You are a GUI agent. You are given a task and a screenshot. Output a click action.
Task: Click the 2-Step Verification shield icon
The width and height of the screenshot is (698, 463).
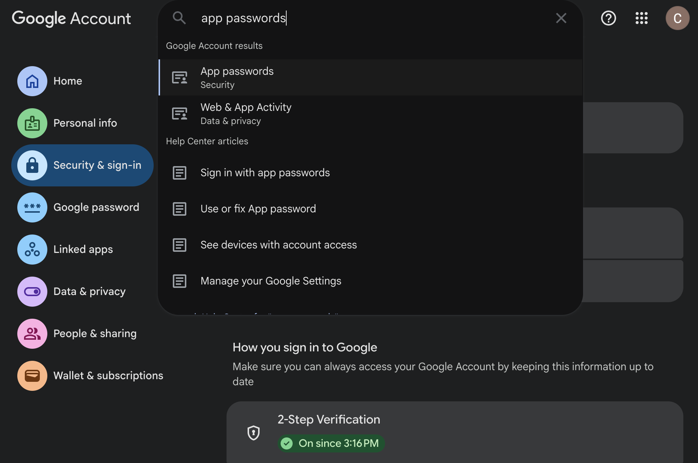point(254,433)
